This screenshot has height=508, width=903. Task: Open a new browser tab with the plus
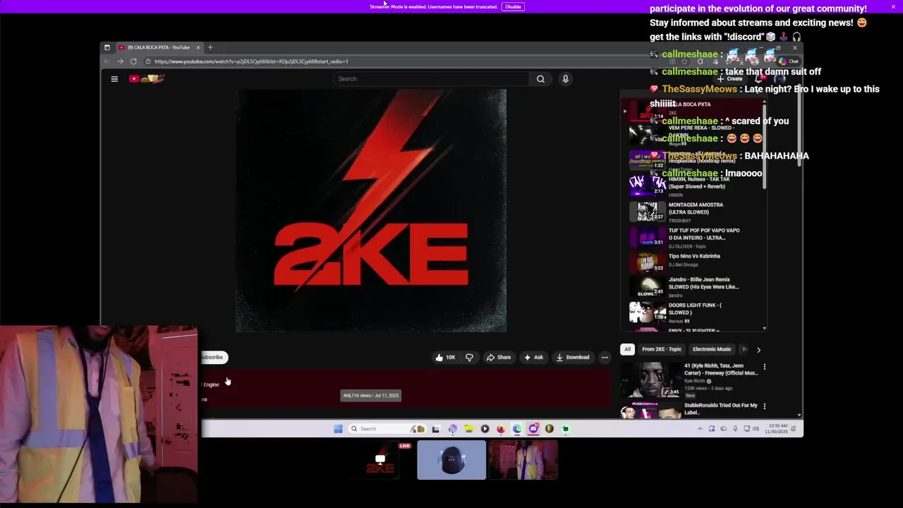coord(210,47)
